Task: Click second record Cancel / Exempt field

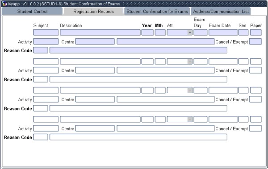Action: pyautogui.click(x=255, y=70)
